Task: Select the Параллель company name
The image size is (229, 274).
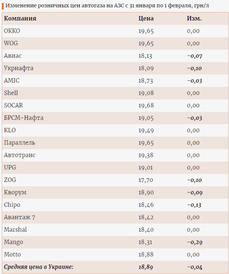Action: pyautogui.click(x=19, y=142)
